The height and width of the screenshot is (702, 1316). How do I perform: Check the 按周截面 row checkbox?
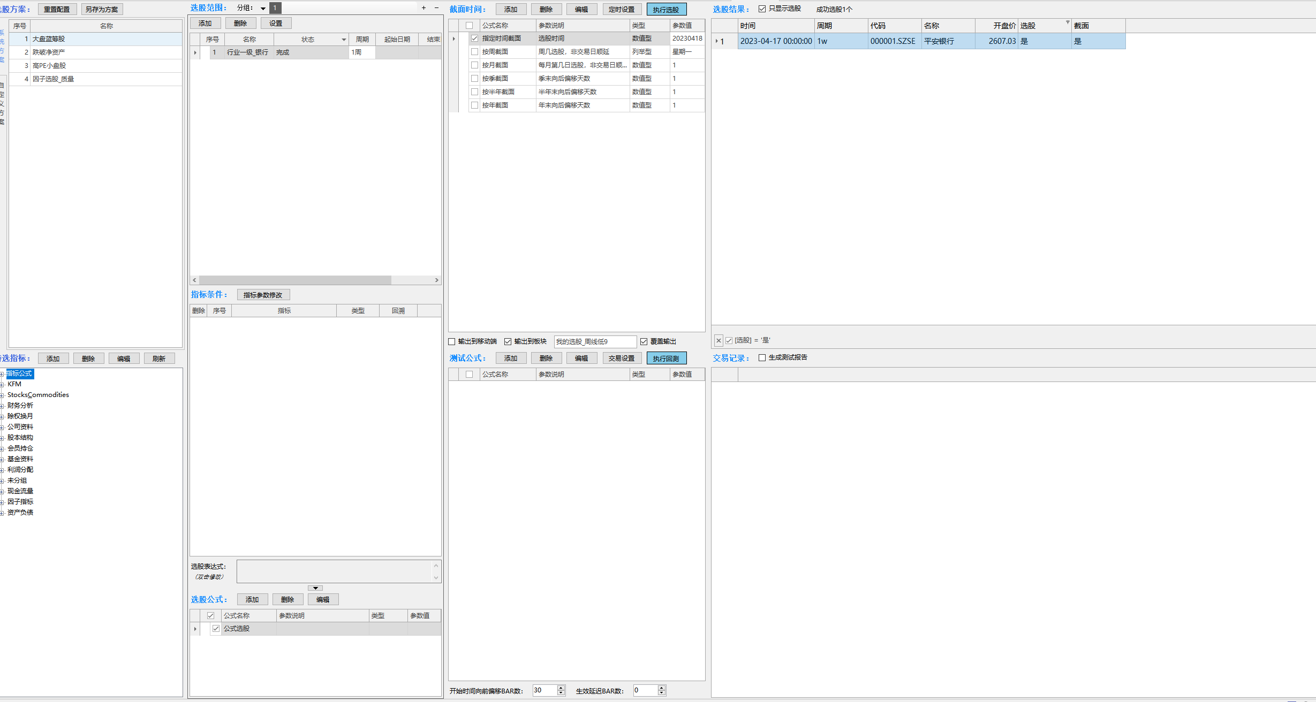tap(474, 52)
